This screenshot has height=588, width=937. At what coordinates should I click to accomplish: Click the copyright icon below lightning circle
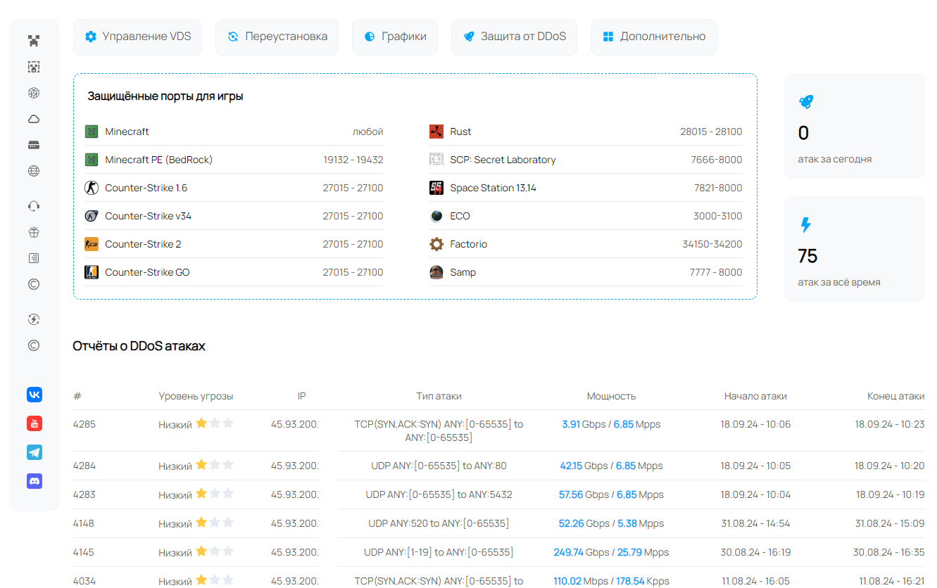click(34, 345)
